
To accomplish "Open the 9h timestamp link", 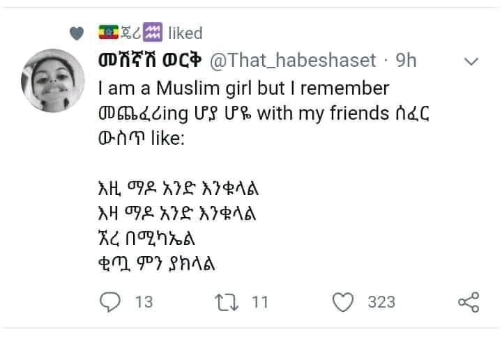I will [406, 61].
